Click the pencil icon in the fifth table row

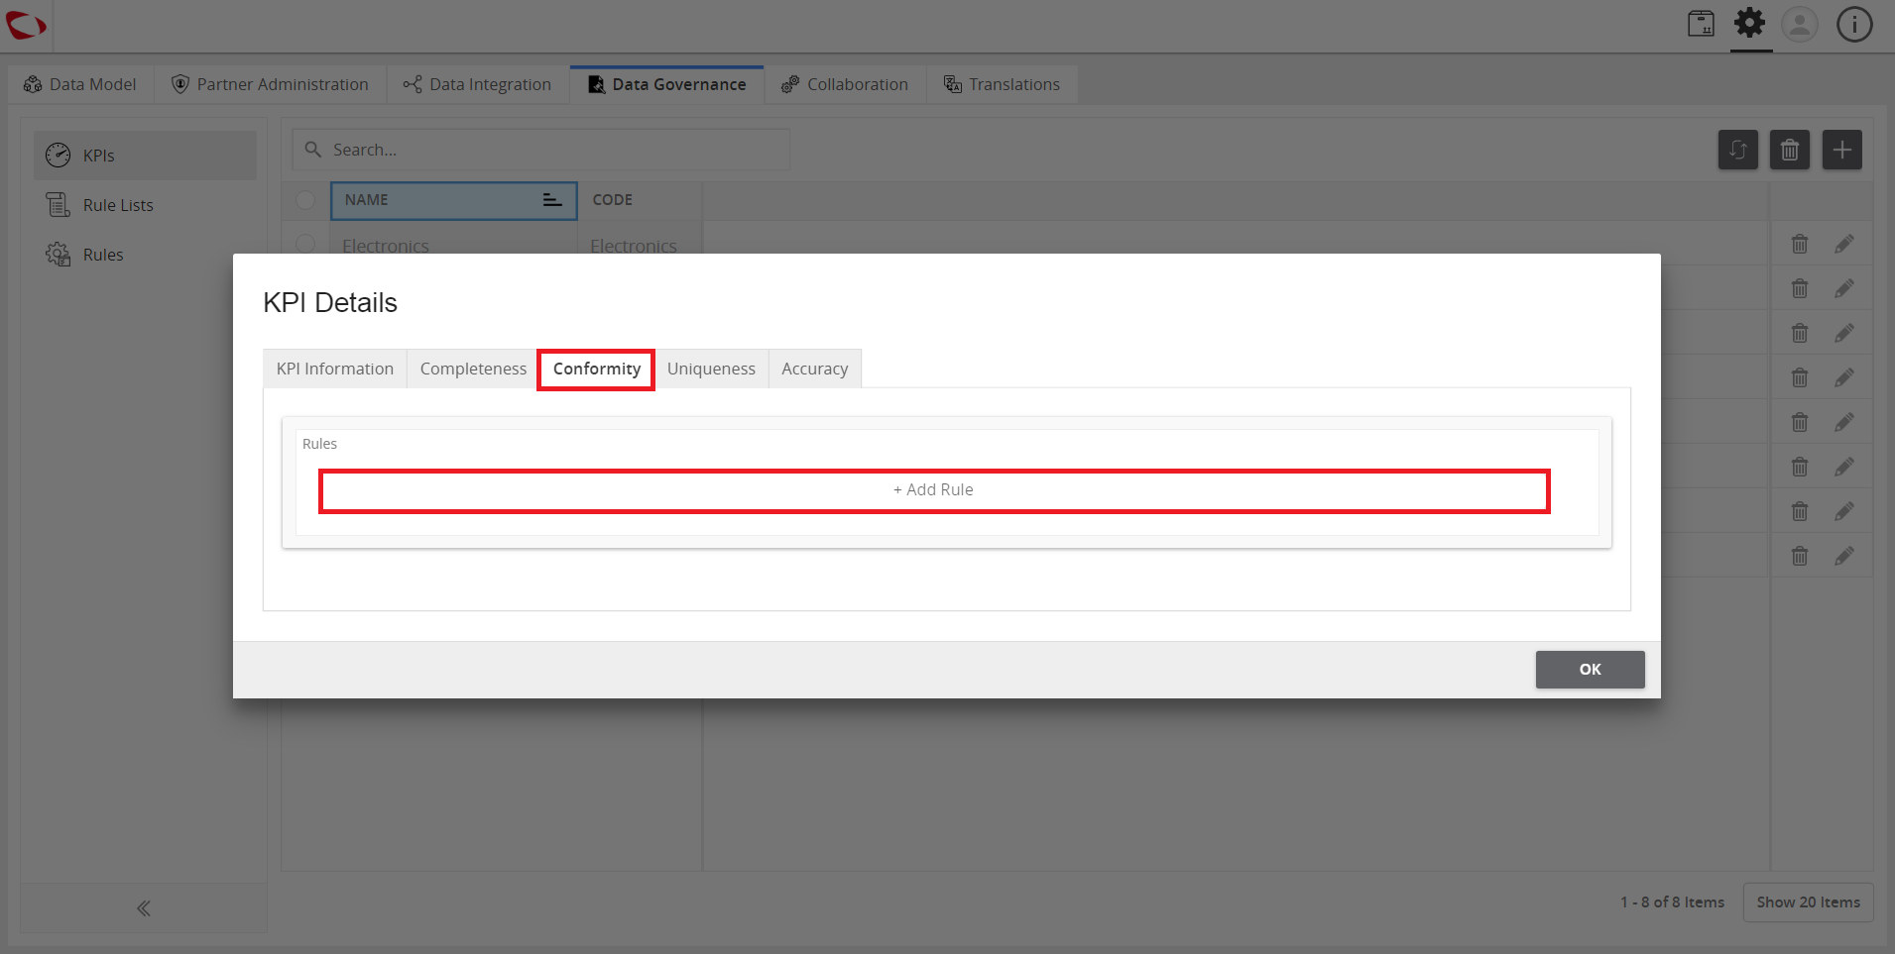tap(1844, 422)
